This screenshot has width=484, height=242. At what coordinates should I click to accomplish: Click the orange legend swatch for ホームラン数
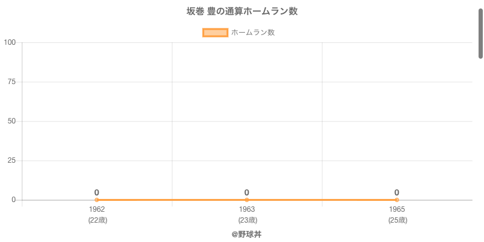click(215, 33)
